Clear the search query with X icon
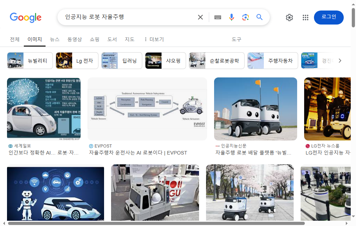 tap(200, 17)
